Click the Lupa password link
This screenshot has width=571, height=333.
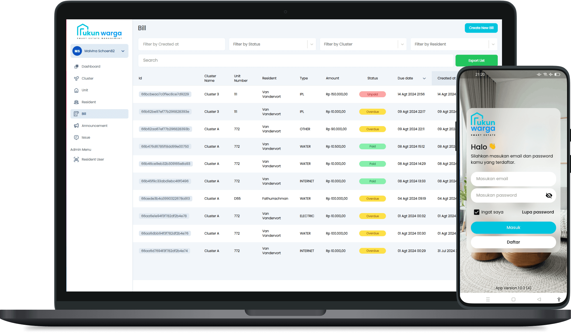pos(537,212)
